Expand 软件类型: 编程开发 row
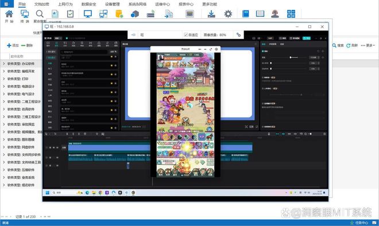Viewport: 379px width, 226px height. point(3,71)
